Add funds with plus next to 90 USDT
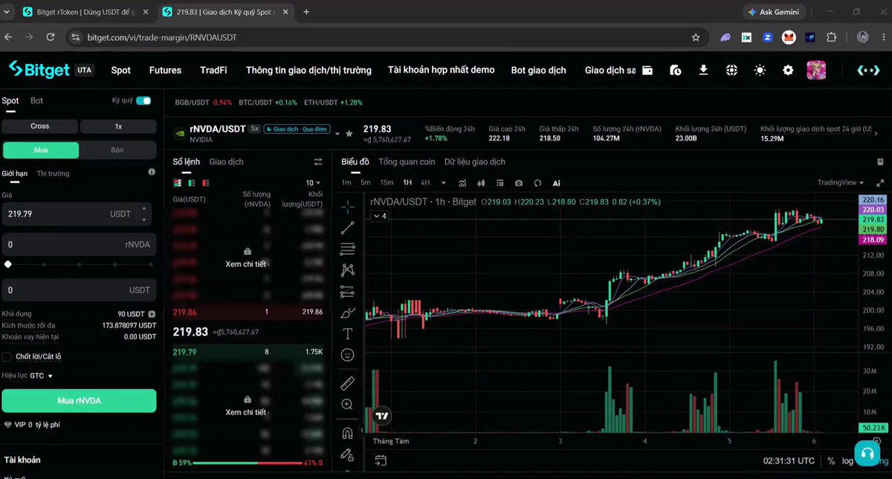892x479 pixels. [152, 314]
